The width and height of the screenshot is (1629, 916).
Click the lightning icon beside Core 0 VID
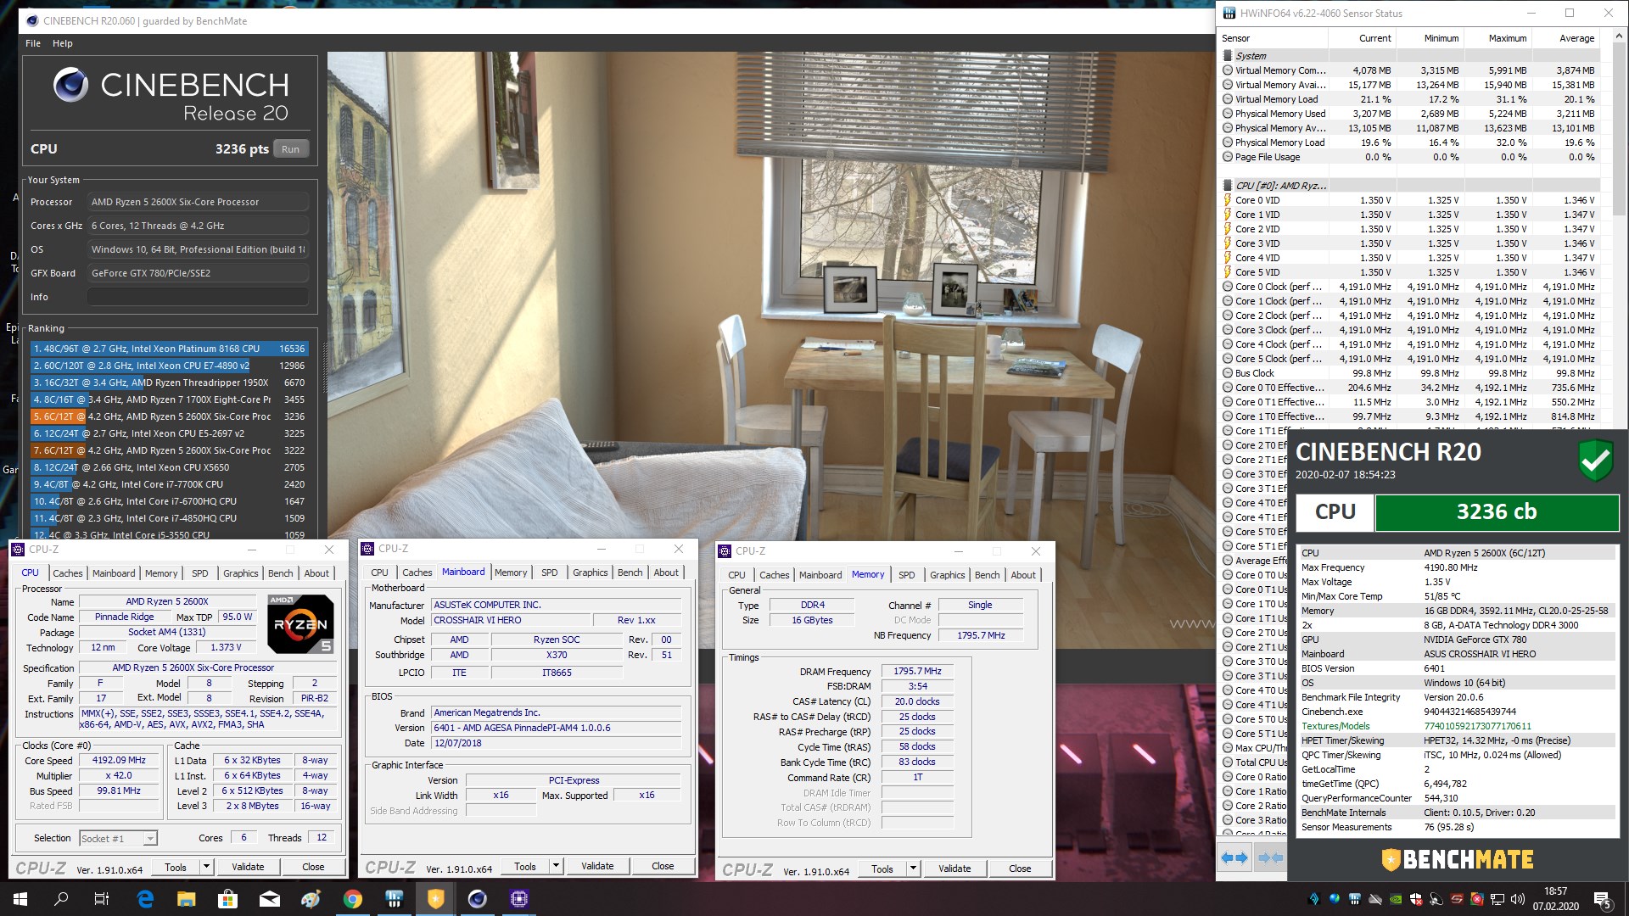click(1228, 200)
